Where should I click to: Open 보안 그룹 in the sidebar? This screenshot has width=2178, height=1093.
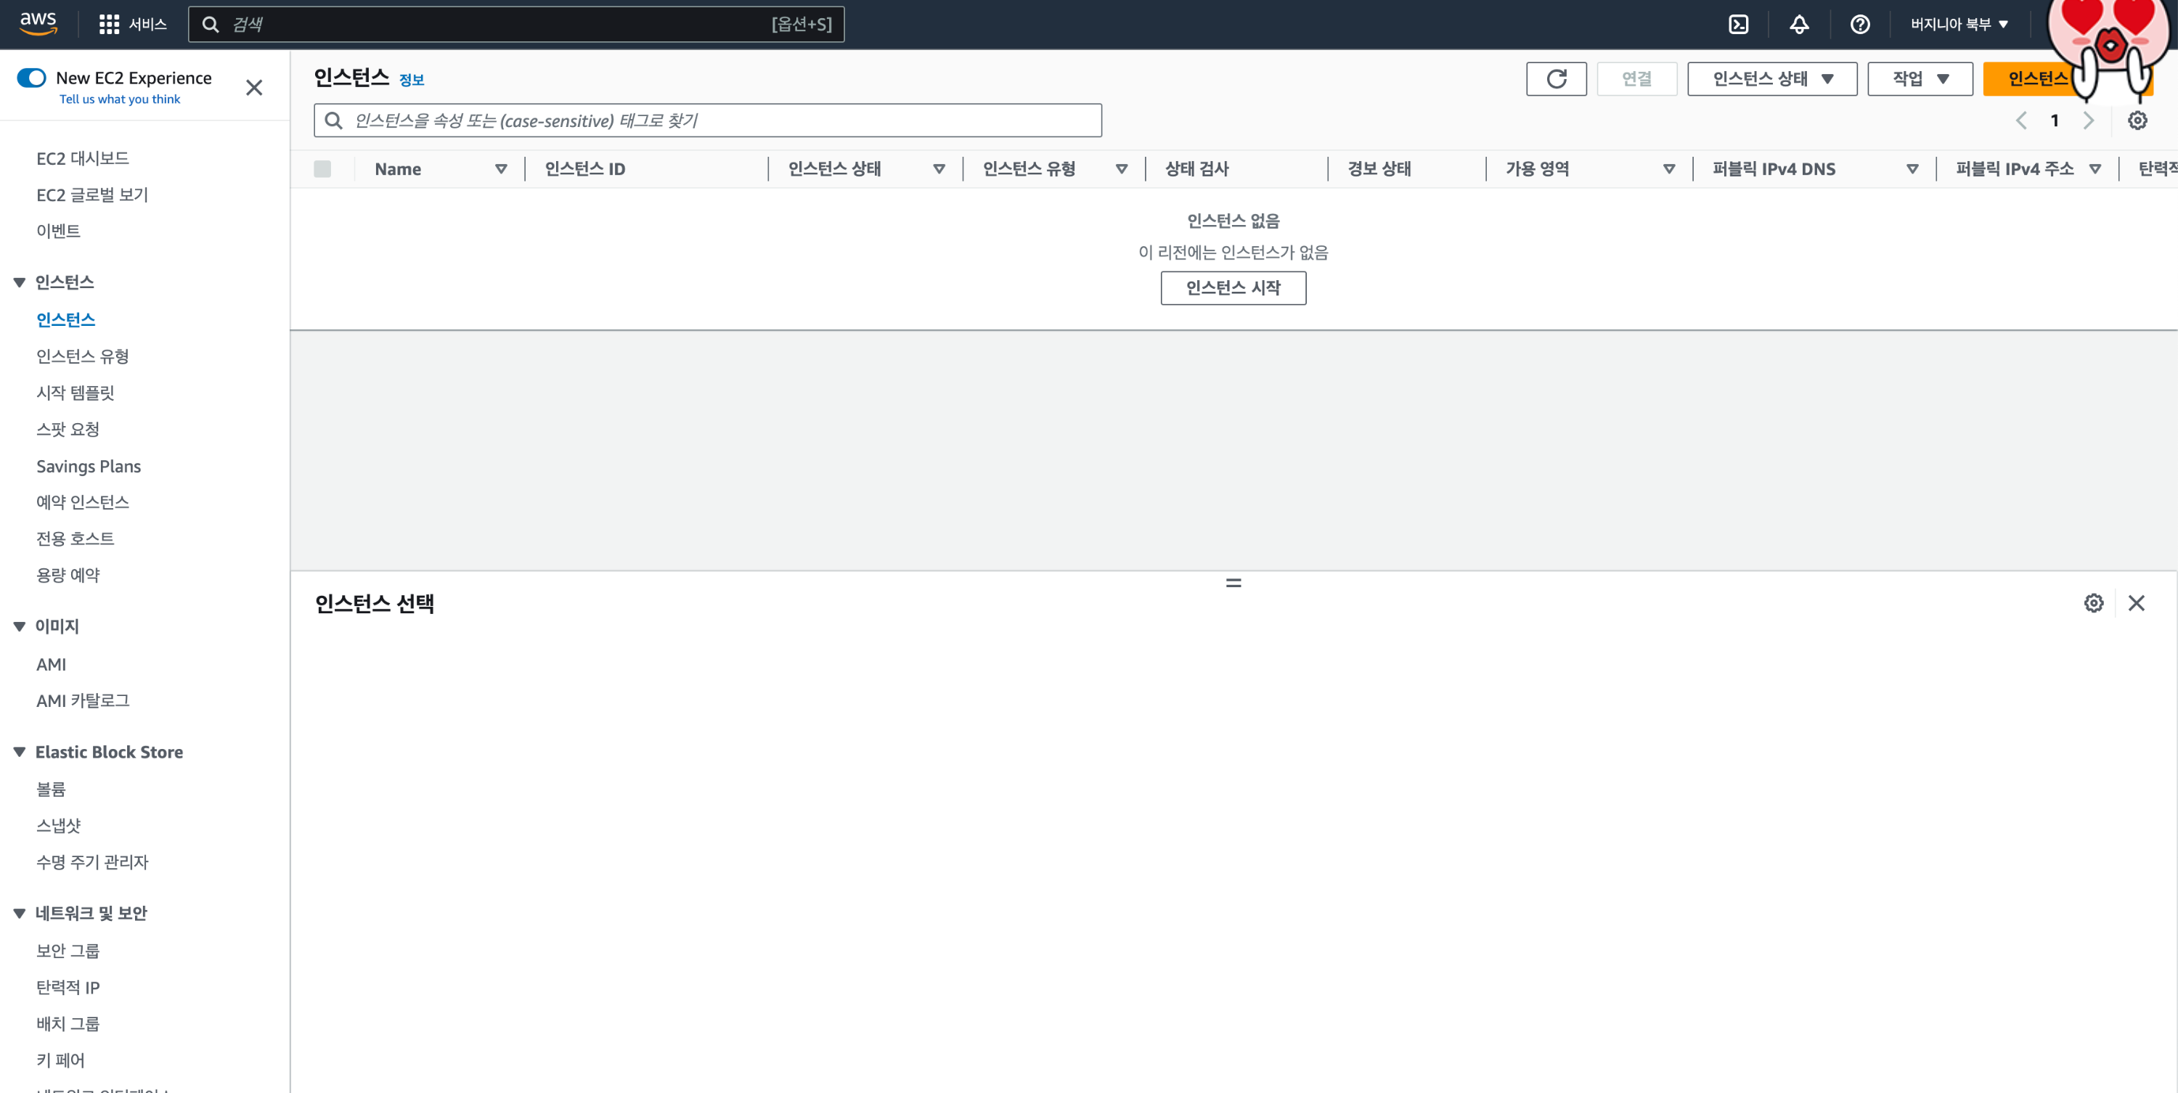(68, 950)
